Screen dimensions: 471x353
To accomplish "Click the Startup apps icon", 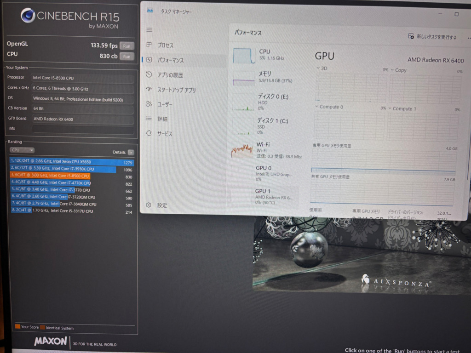I will point(149,89).
